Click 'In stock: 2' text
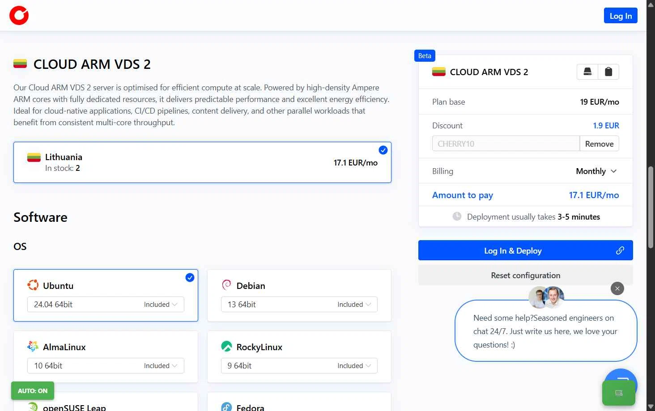 [x=63, y=168]
